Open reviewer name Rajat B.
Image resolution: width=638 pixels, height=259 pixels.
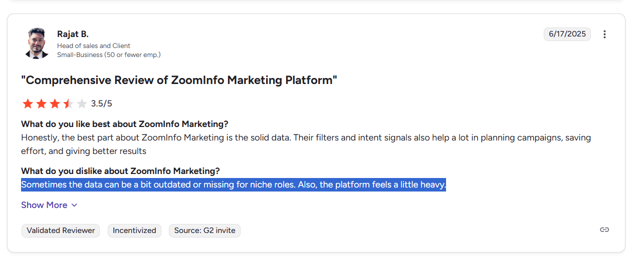click(x=73, y=34)
